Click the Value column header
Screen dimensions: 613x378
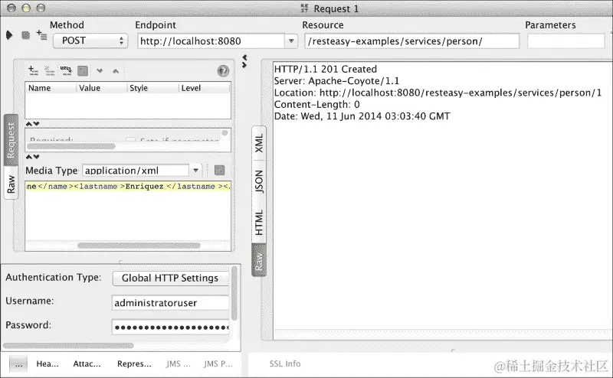coord(102,88)
